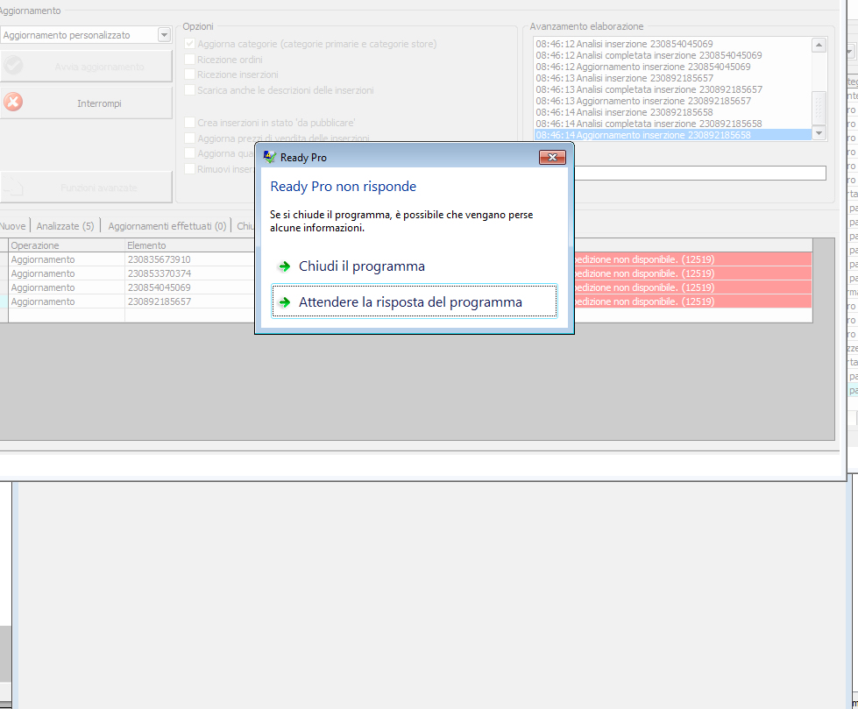
Task: Toggle Aggiorna prezzi di vendita checkbox
Action: coord(189,138)
